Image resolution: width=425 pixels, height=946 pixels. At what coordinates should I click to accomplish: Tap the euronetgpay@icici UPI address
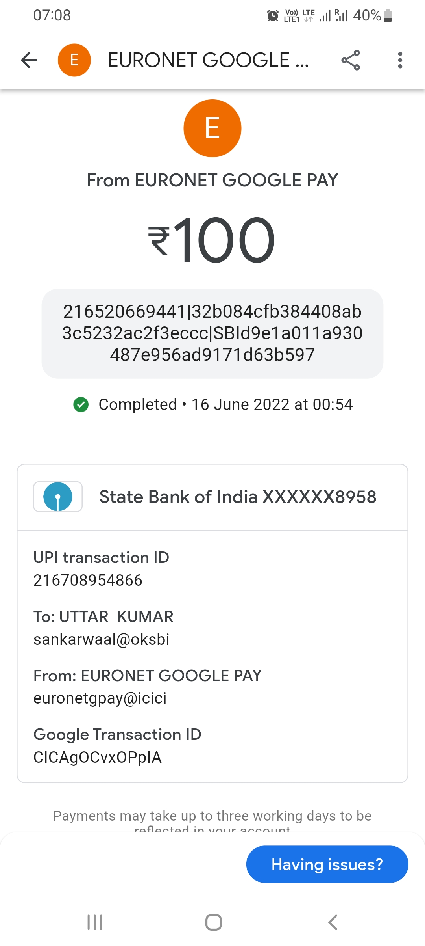(100, 698)
